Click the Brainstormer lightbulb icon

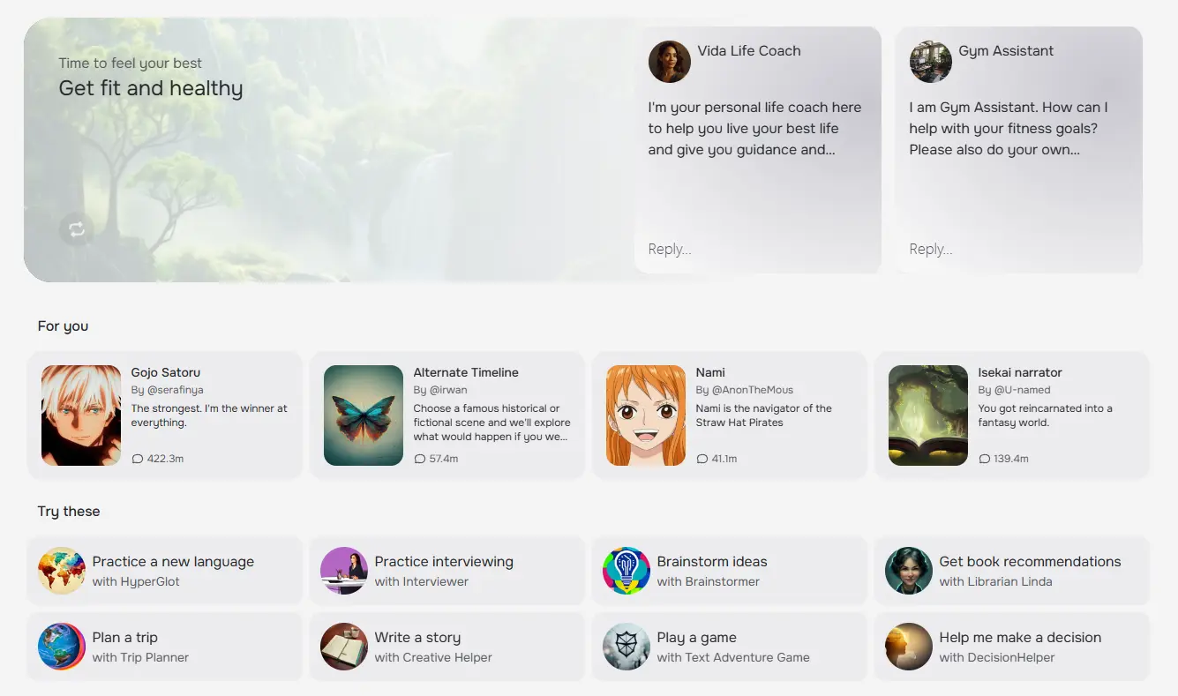[626, 570]
